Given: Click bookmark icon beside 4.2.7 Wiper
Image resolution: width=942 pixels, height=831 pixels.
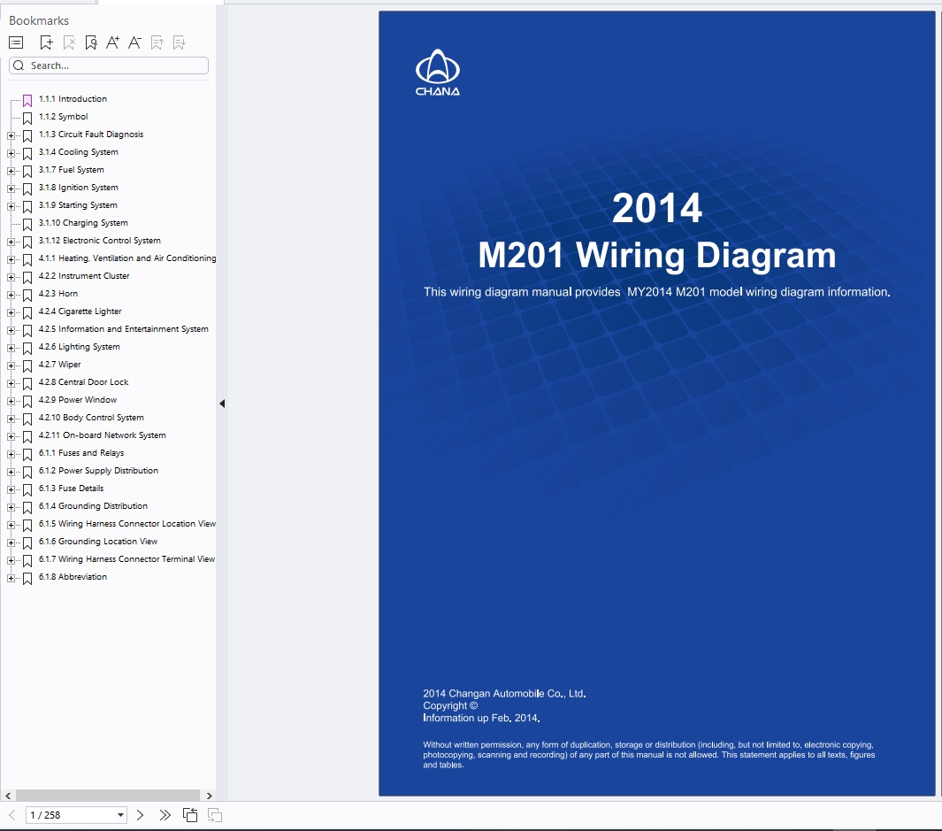Looking at the screenshot, I should [27, 366].
